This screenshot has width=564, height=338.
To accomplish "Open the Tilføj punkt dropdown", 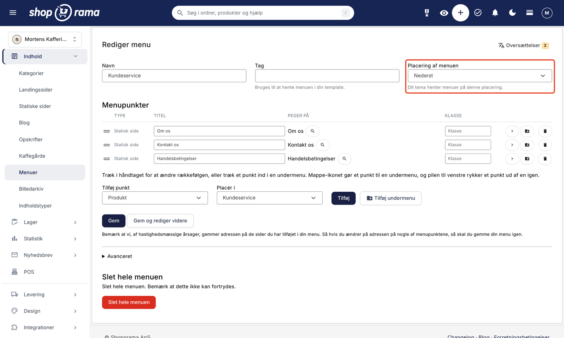I will (x=155, y=198).
